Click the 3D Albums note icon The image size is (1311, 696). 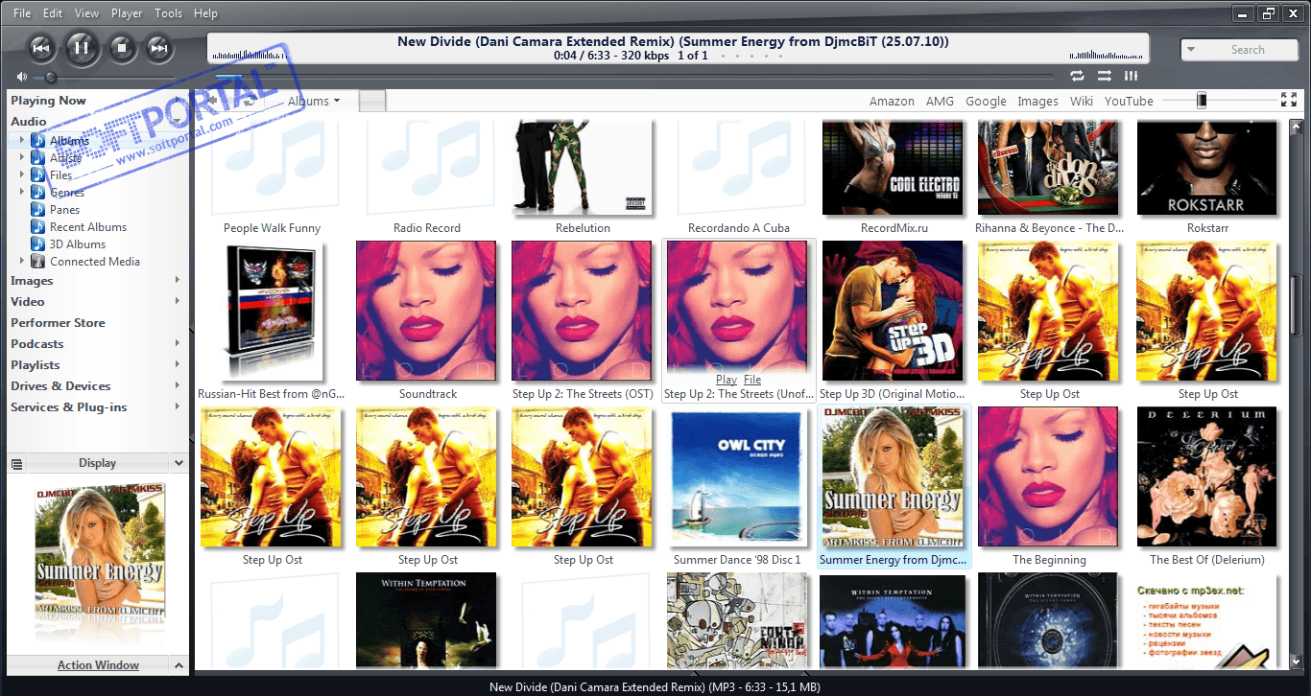pyautogui.click(x=37, y=244)
